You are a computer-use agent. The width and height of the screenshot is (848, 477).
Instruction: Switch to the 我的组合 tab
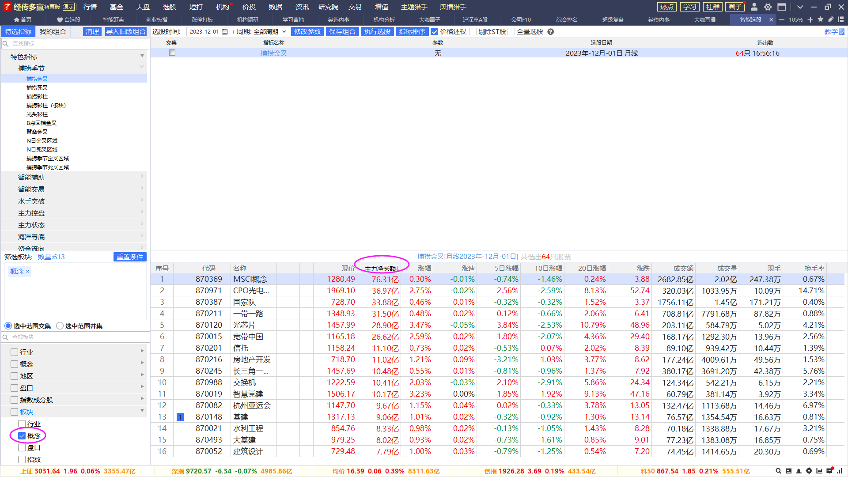click(53, 32)
